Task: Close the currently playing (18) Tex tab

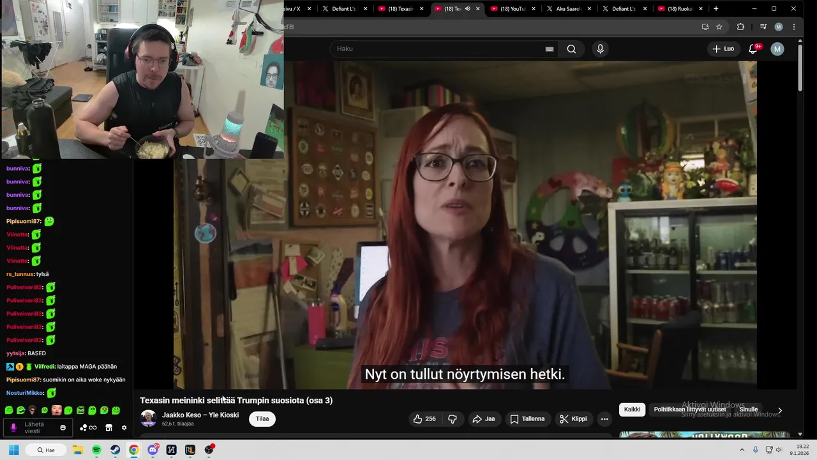Action: (x=477, y=9)
